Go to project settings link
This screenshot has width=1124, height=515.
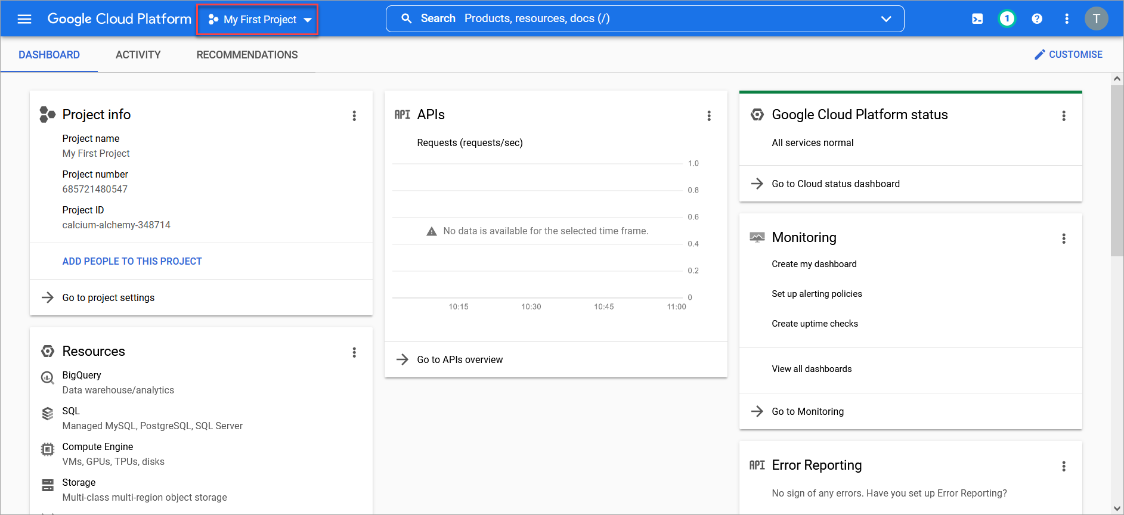(x=108, y=297)
